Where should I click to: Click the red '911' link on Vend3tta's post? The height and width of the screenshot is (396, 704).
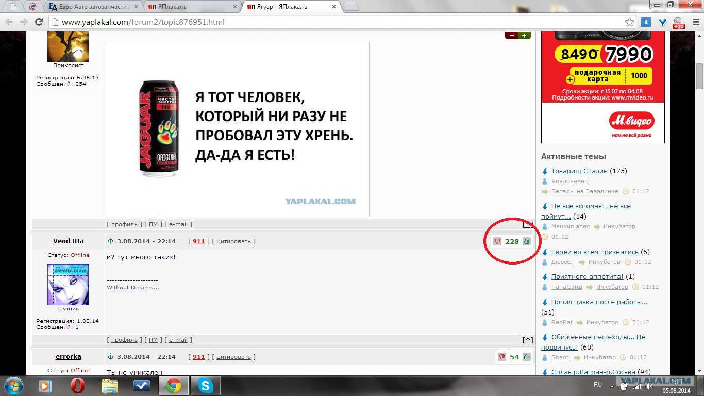198,241
